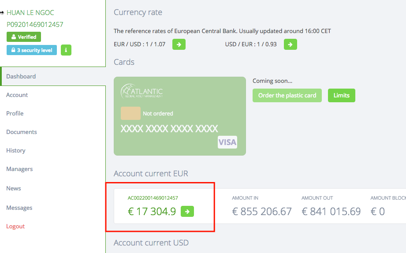
Task: Open the Profile page
Action: (15, 113)
